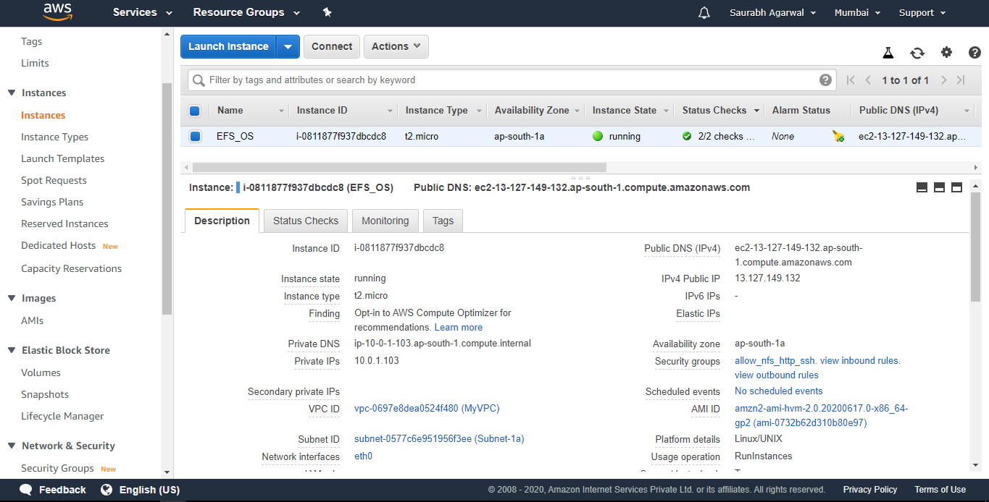
Task: Open help via the question mark icon
Action: pyautogui.click(x=975, y=52)
